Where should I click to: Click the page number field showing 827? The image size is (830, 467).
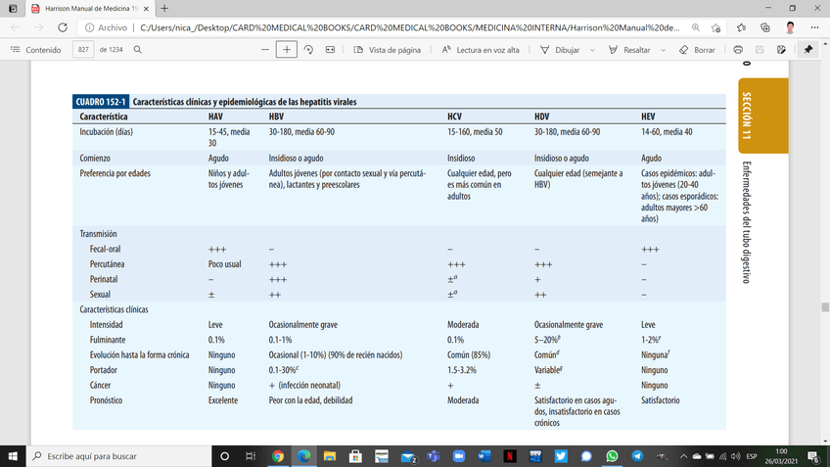click(82, 49)
